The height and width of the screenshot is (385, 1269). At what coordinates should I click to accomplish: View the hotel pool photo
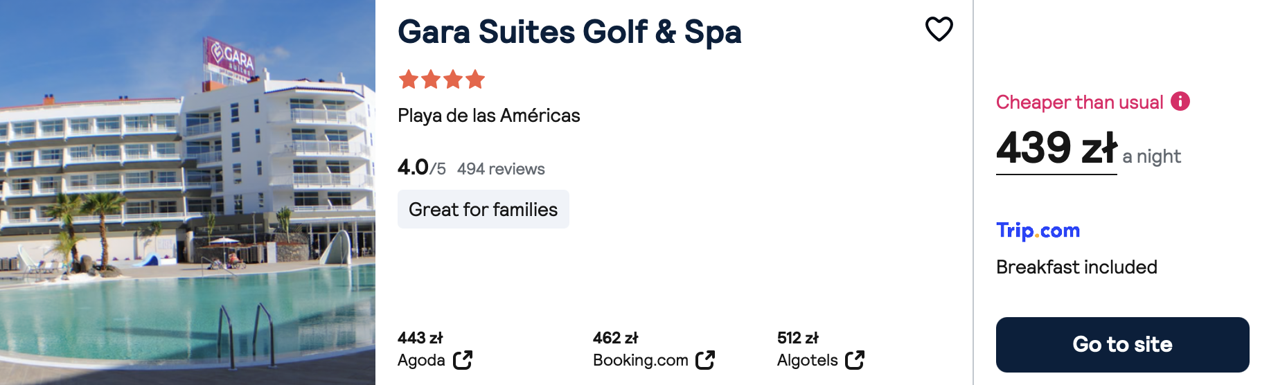click(188, 192)
